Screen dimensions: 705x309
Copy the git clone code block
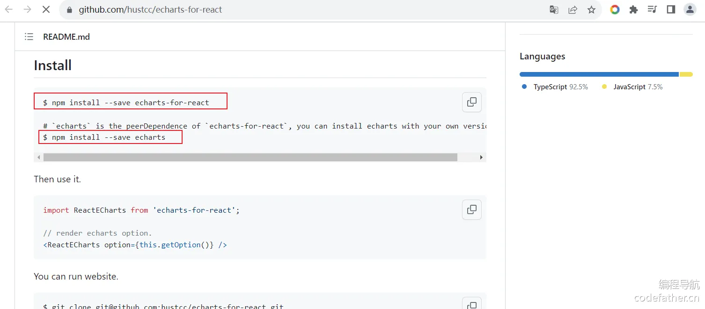click(472, 304)
